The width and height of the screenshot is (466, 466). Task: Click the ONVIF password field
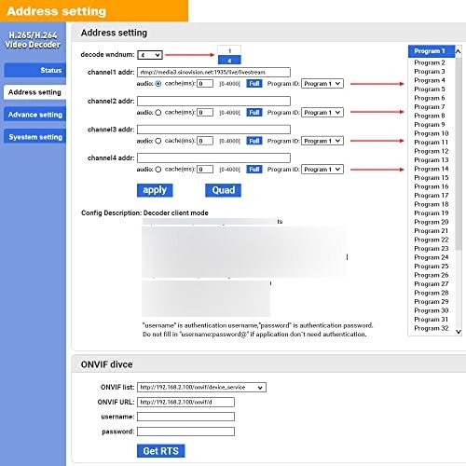click(185, 432)
